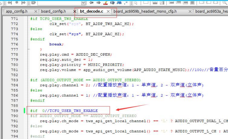Screen dimensions: 228x139
Task: Click greyed '#else' on line 792
Action: pyautogui.click(x=36, y=126)
